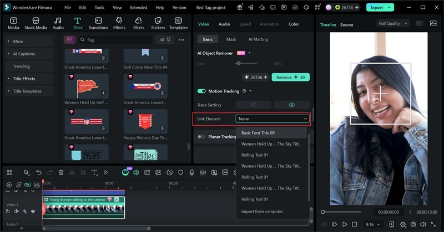
Task: Expand the Title Effects category
Action: point(29,79)
